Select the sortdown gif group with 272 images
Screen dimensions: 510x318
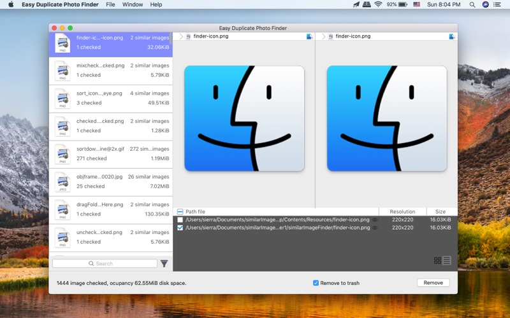[111, 154]
